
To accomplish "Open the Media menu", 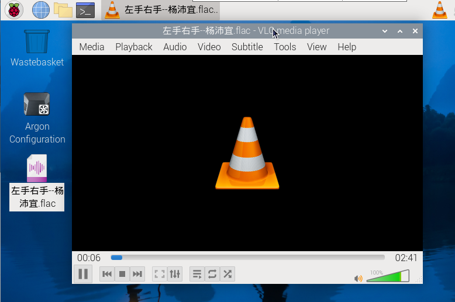I will pyautogui.click(x=92, y=47).
